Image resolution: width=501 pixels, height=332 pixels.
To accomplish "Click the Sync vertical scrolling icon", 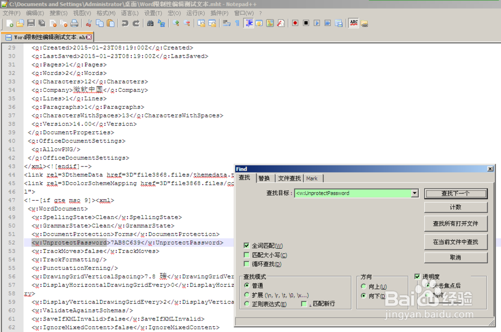I will pyautogui.click(x=201, y=24).
